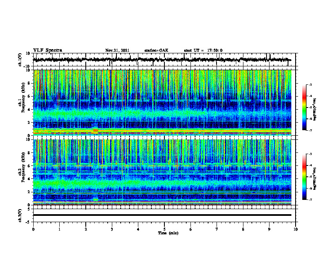Click the "ch.1(V)" waveform axis label
This screenshot has width=333, height=257.
(20, 60)
